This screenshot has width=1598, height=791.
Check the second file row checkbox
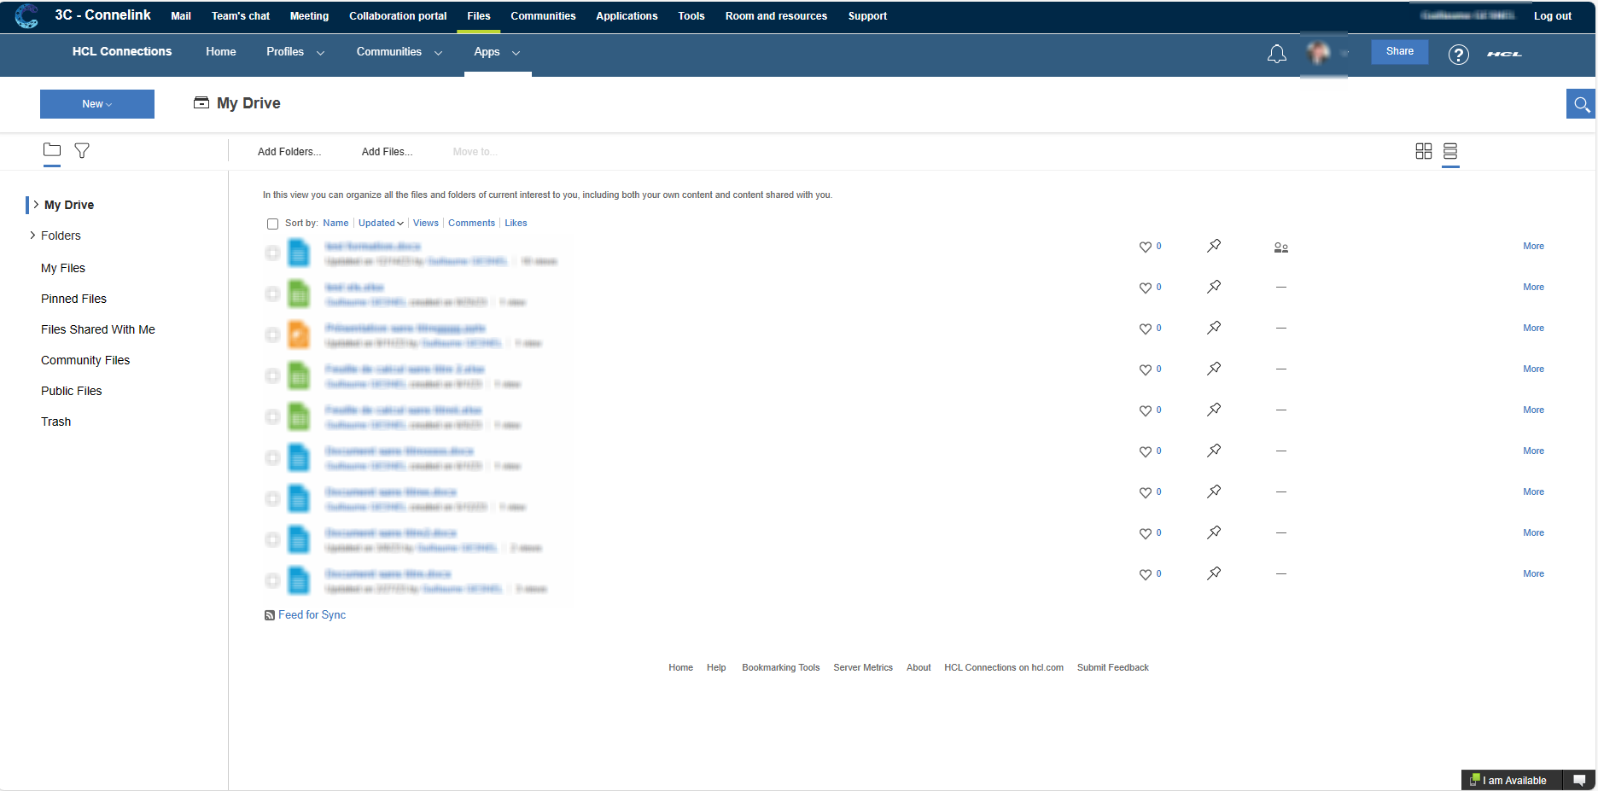[x=272, y=294]
